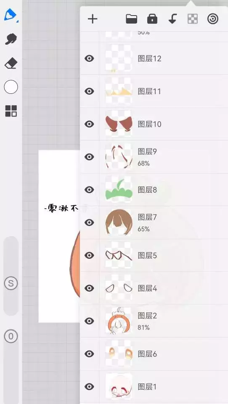Hide the 图层8 green layer

pos(89,190)
